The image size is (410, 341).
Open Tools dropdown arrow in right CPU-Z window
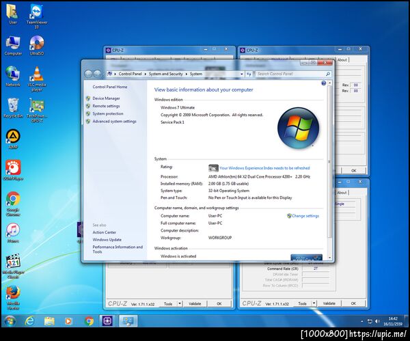tap(314, 303)
